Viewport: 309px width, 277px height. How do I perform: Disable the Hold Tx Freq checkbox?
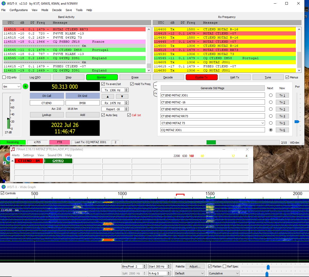(x=132, y=84)
